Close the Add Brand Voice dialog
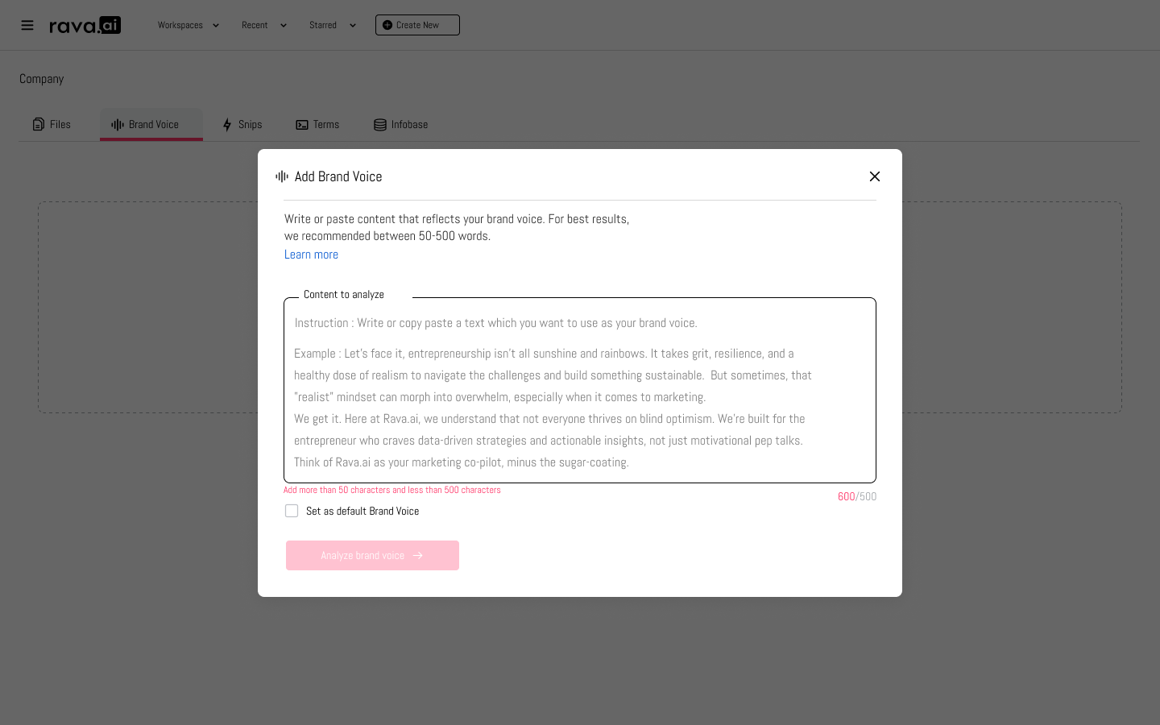The height and width of the screenshot is (725, 1160). pyautogui.click(x=875, y=176)
